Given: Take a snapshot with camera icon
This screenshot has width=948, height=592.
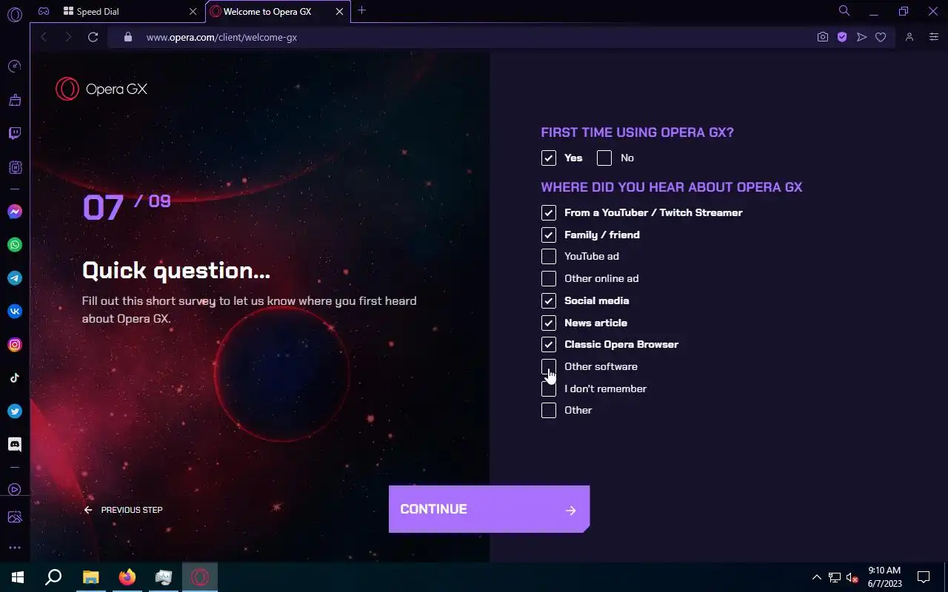Looking at the screenshot, I should pyautogui.click(x=822, y=37).
